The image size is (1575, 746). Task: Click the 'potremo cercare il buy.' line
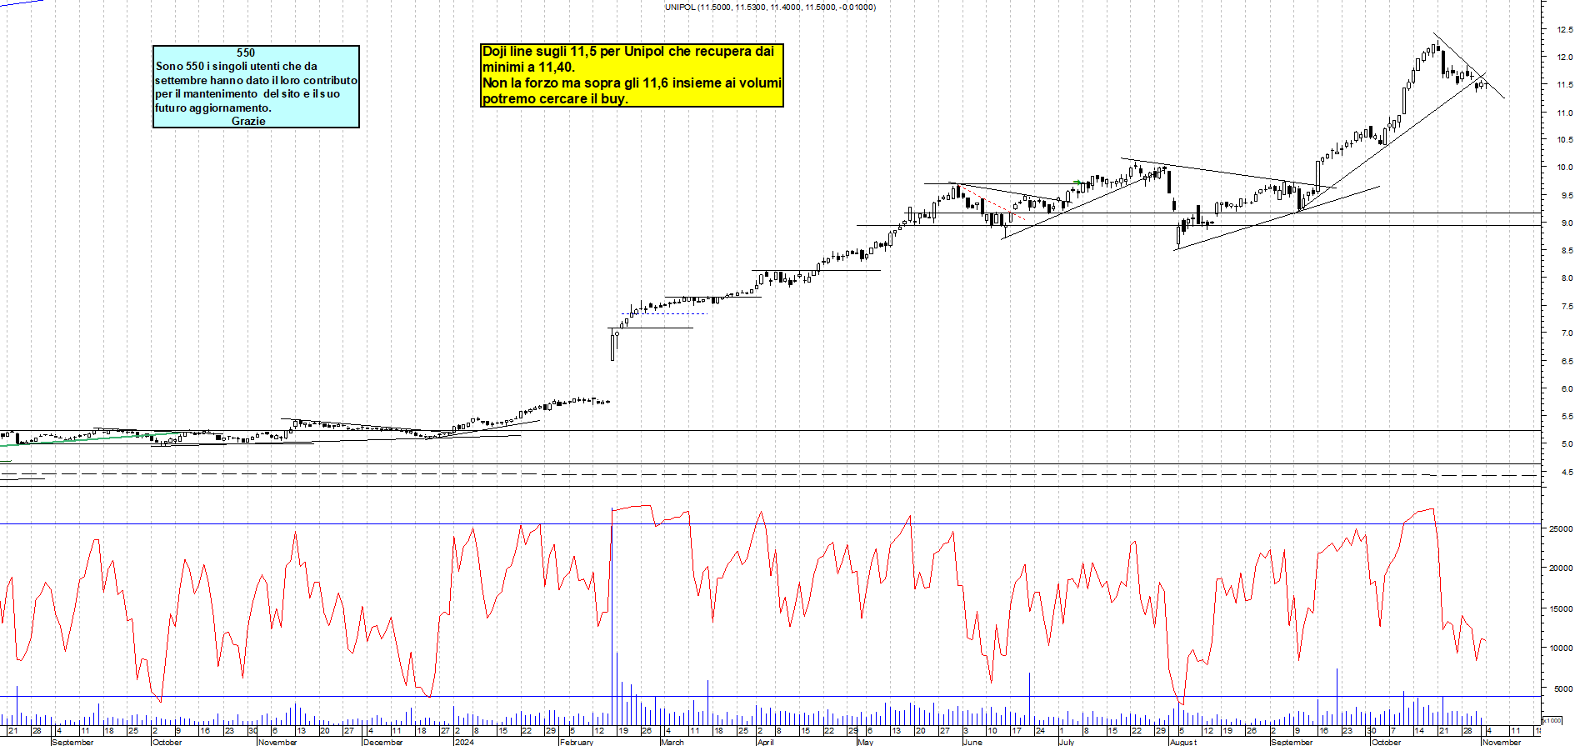pos(555,98)
